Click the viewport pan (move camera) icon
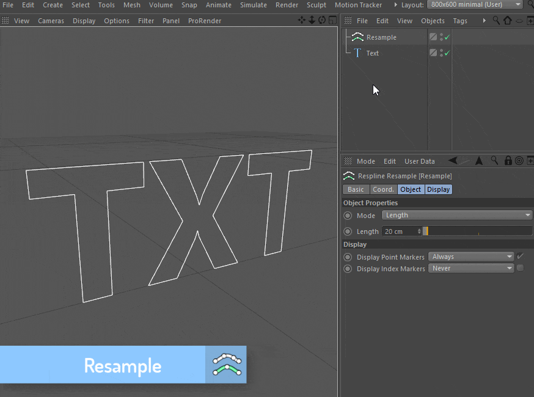 click(302, 20)
